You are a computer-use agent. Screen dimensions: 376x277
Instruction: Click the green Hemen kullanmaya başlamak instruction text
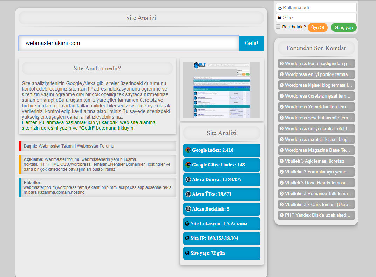[89, 125]
